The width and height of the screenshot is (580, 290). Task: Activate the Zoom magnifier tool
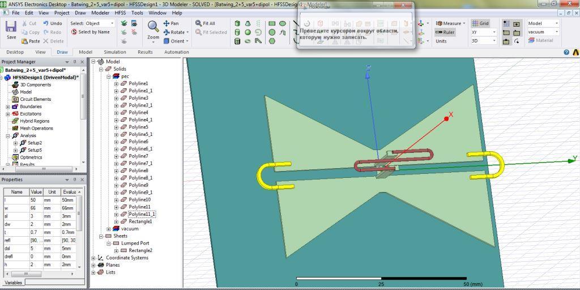(x=153, y=27)
